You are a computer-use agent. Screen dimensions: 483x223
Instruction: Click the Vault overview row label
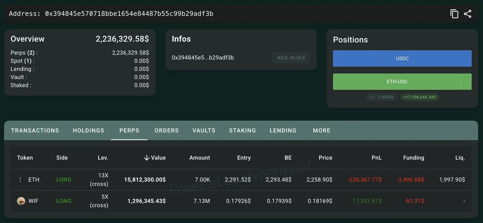pyautogui.click(x=19, y=77)
